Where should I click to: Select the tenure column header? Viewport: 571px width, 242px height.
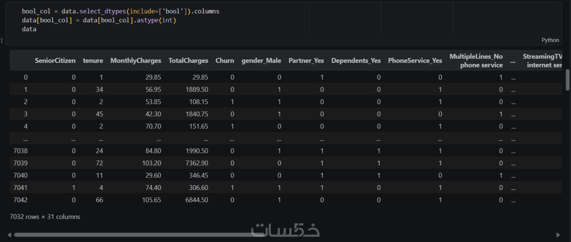(93, 60)
